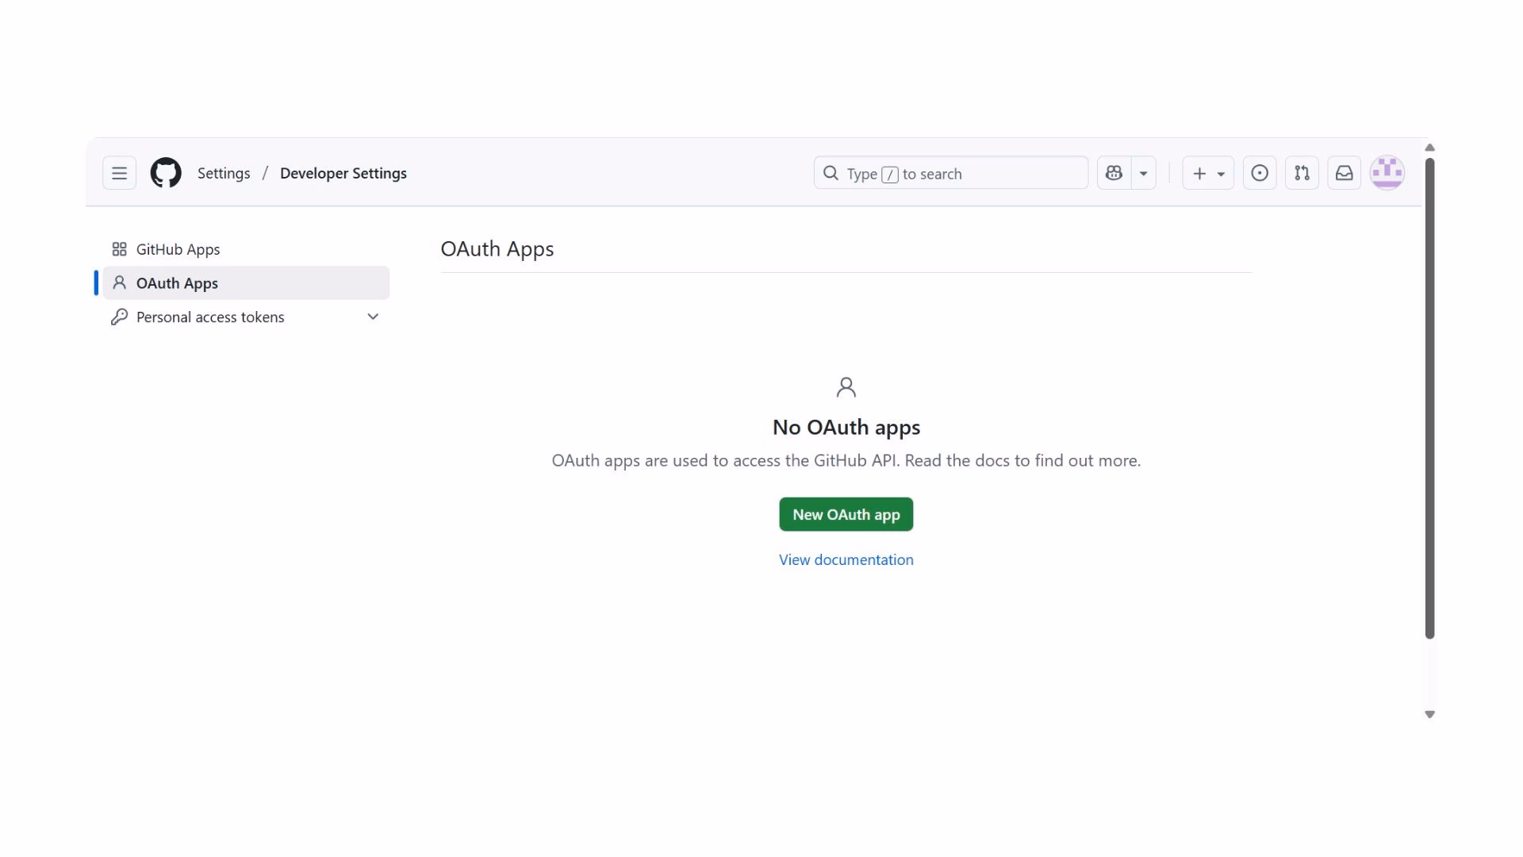
Task: Expand Personal access tokens chevron
Action: [373, 317]
